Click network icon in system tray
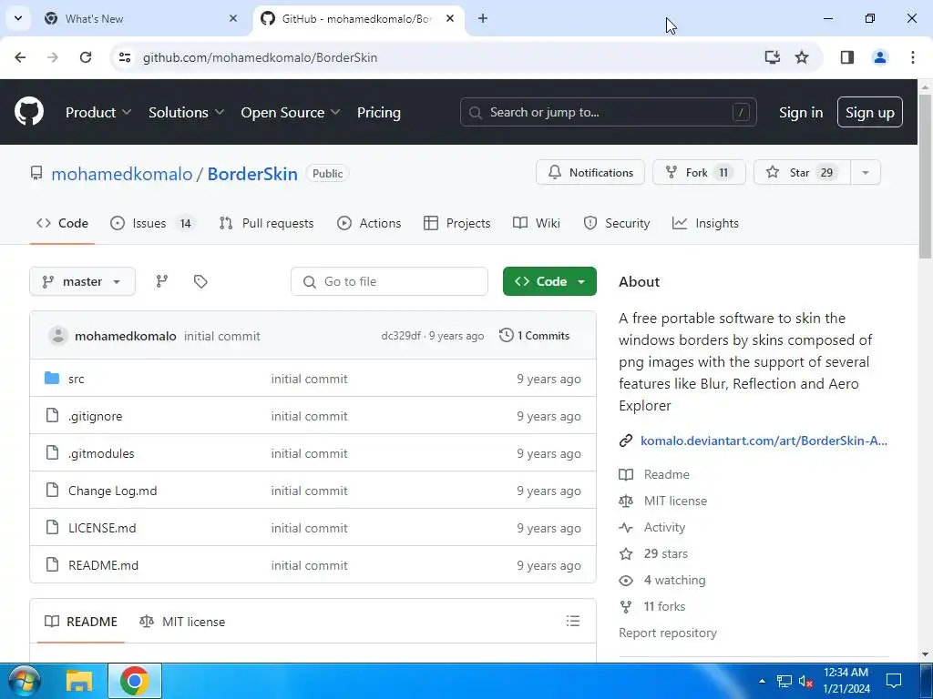Screen dimensions: 933x699 click(x=784, y=681)
